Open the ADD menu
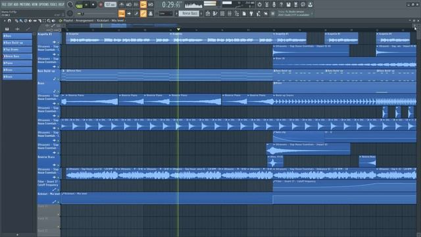The image size is (421, 237). (x=16, y=5)
